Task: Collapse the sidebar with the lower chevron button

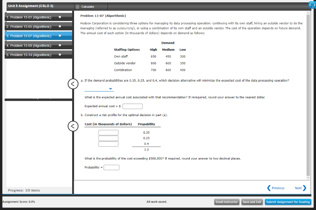Action: pyautogui.click(x=73, y=126)
